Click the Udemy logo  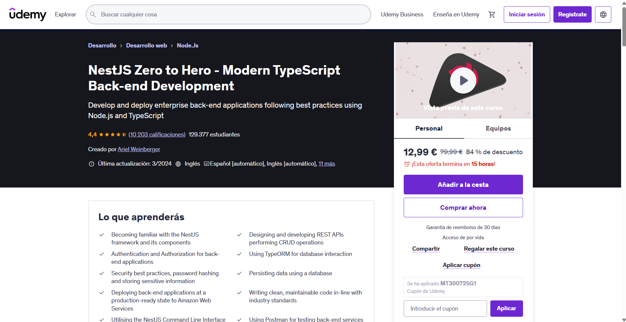click(28, 14)
